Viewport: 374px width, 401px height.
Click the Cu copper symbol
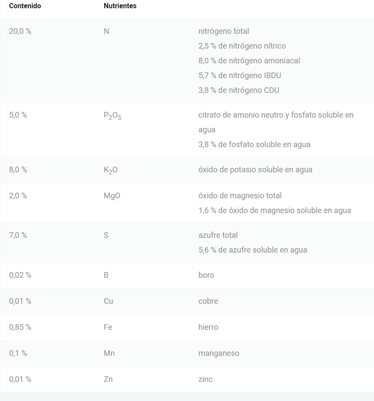click(x=108, y=301)
